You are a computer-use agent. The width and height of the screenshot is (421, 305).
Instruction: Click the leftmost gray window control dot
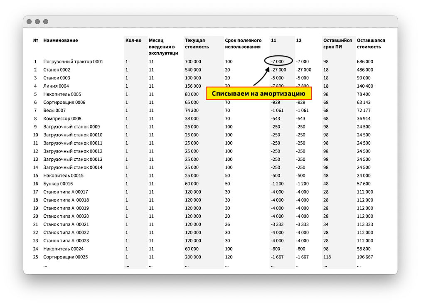click(29, 22)
